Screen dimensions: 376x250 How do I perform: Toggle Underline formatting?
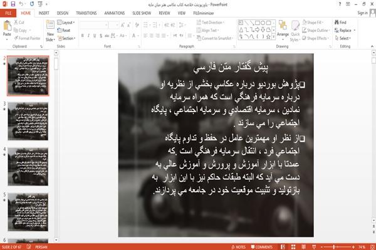tap(95, 36)
